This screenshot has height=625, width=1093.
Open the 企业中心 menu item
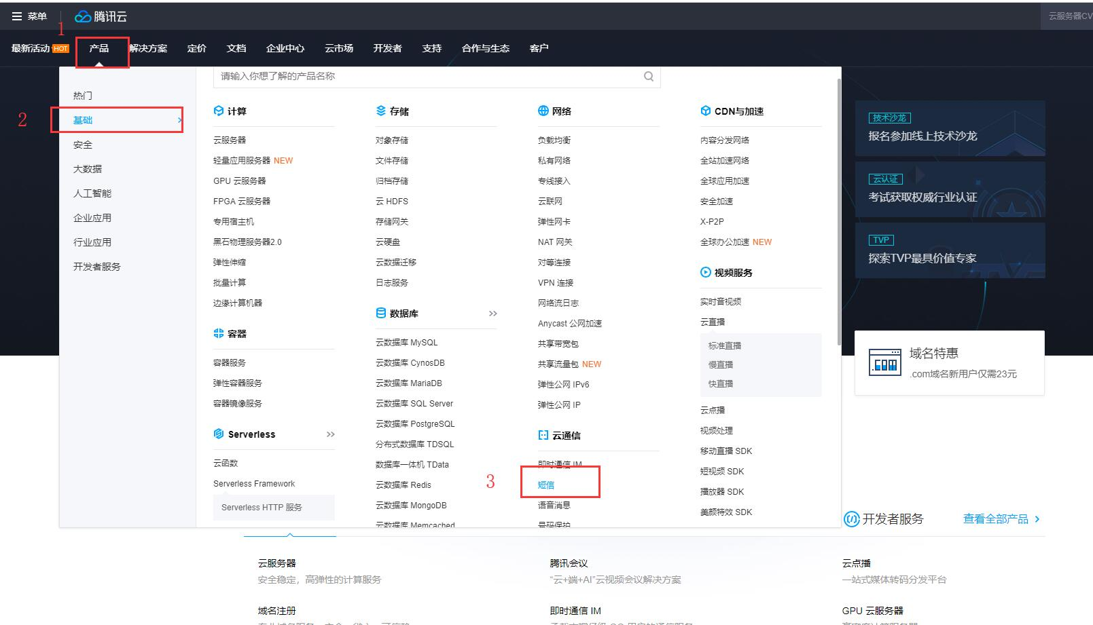285,48
